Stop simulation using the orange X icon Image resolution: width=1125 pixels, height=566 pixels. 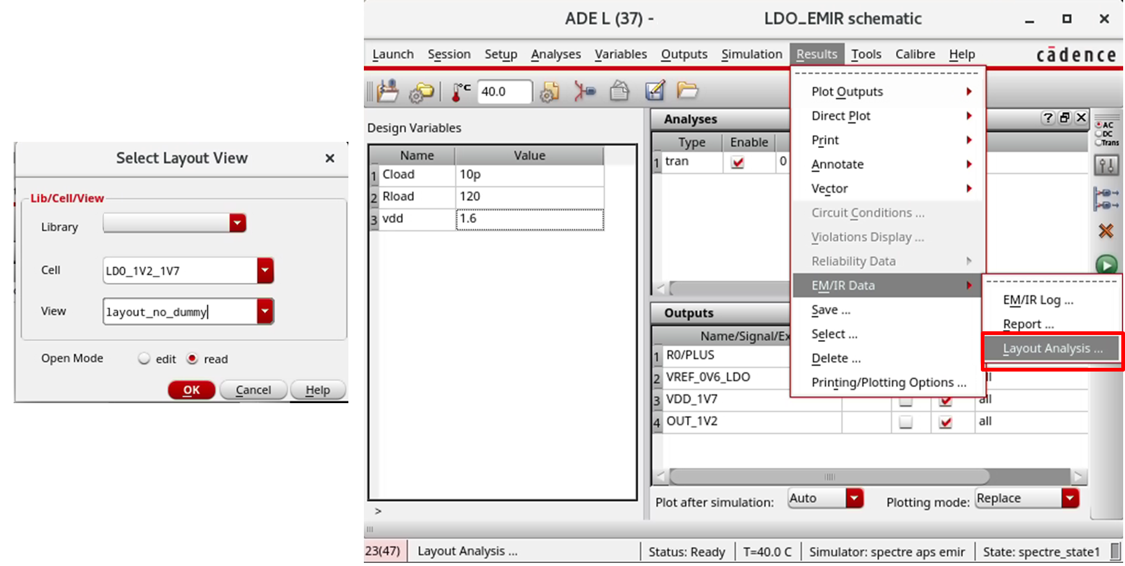pos(1106,231)
